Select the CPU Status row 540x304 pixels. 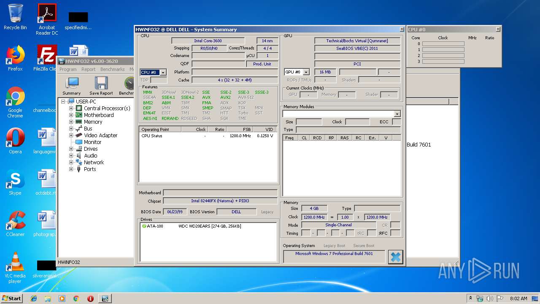point(208,136)
